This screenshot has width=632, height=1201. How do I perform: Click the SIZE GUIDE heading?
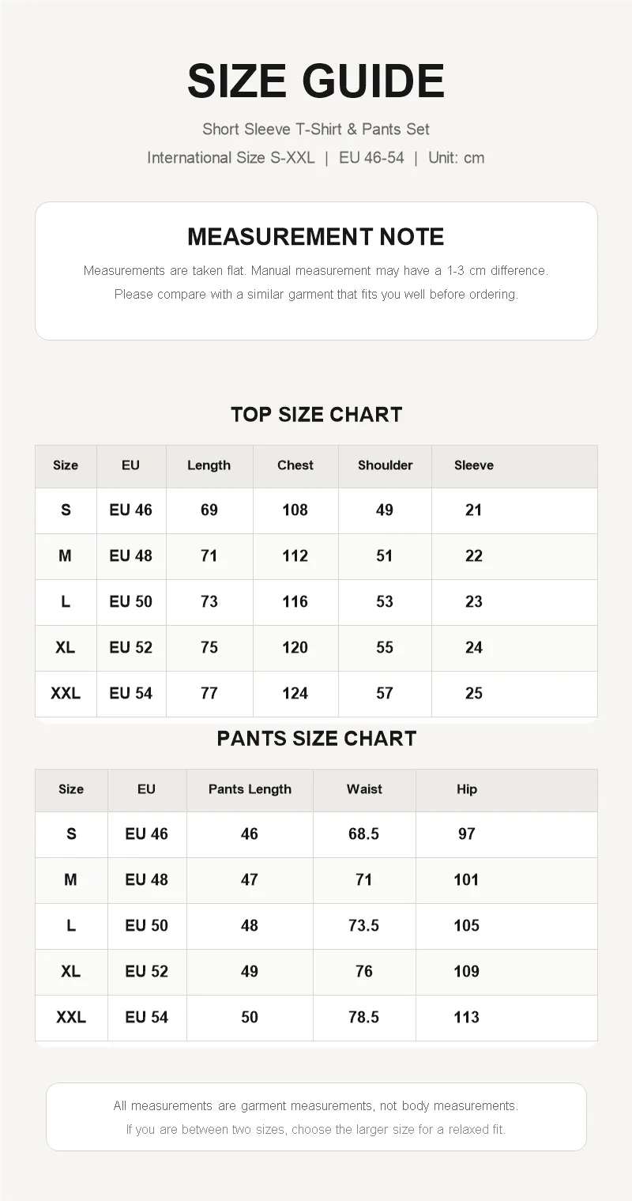[316, 81]
